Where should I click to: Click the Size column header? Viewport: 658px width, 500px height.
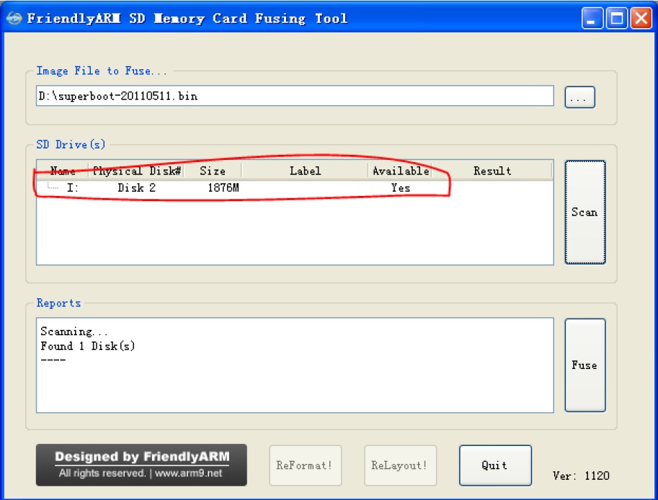213,171
